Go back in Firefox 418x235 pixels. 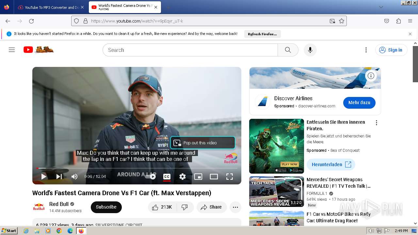[x=8, y=21]
